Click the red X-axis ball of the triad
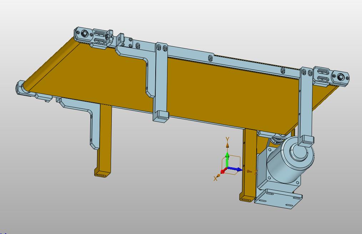362x234 pixels. [x=222, y=172]
